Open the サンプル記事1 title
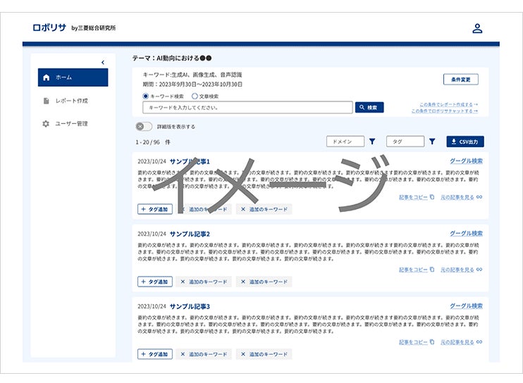Screen dimensions: 523x383 pos(190,161)
